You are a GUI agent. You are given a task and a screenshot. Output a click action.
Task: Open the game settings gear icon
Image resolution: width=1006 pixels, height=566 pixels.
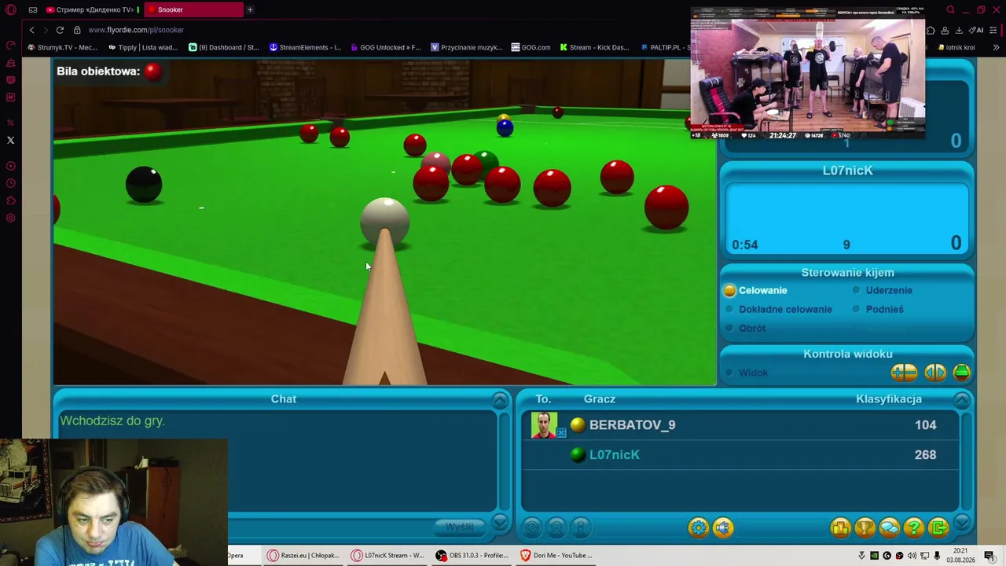coord(698,527)
